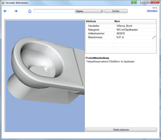This screenshot has height=140, width=161.
Task: Click the Produktbeschreibung heading
Action: pyautogui.click(x=97, y=58)
